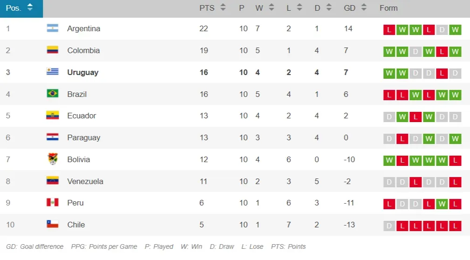
Task: Click the Peru flag icon
Action: 52,203
